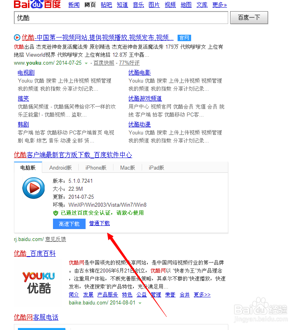Open the 优酷-中国第一视频网站 result title
This screenshot has height=330, width=305.
(98, 38)
